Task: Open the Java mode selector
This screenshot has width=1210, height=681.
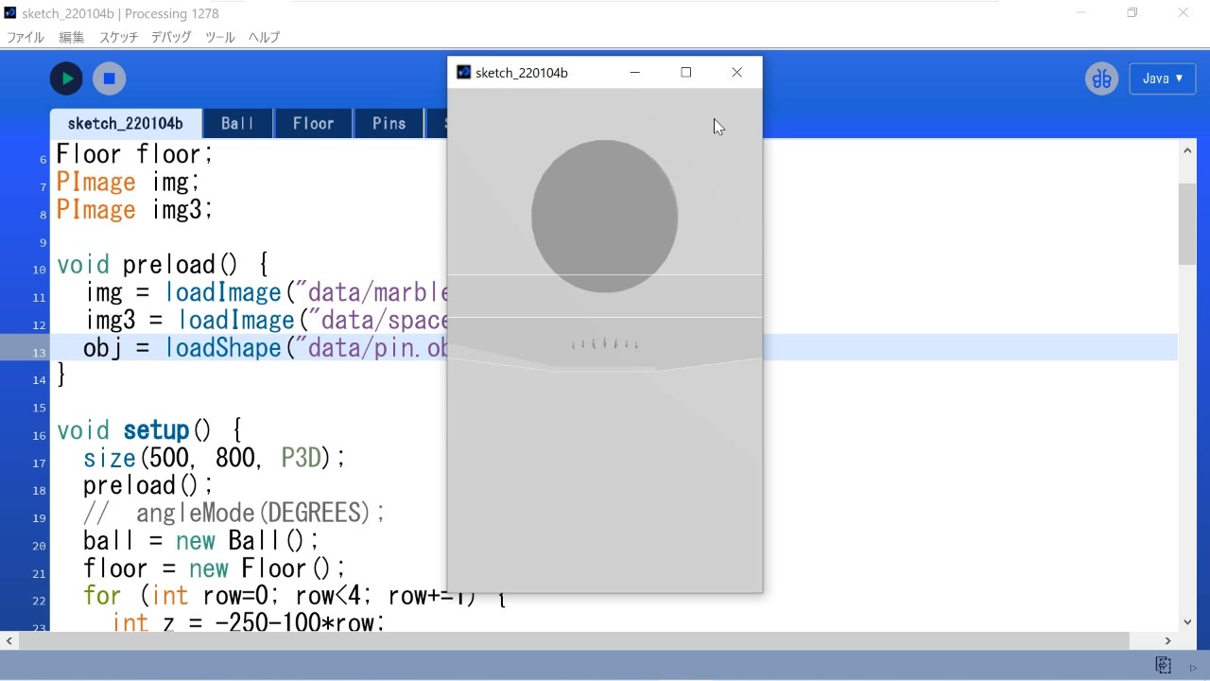Action: [x=1162, y=79]
